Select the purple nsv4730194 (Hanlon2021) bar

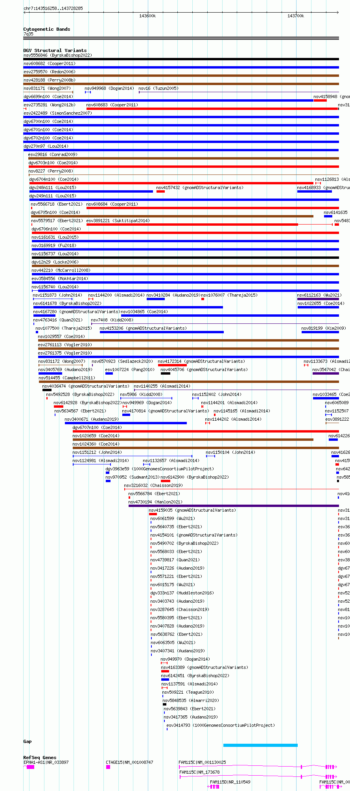pyautogui.click(x=234, y=506)
